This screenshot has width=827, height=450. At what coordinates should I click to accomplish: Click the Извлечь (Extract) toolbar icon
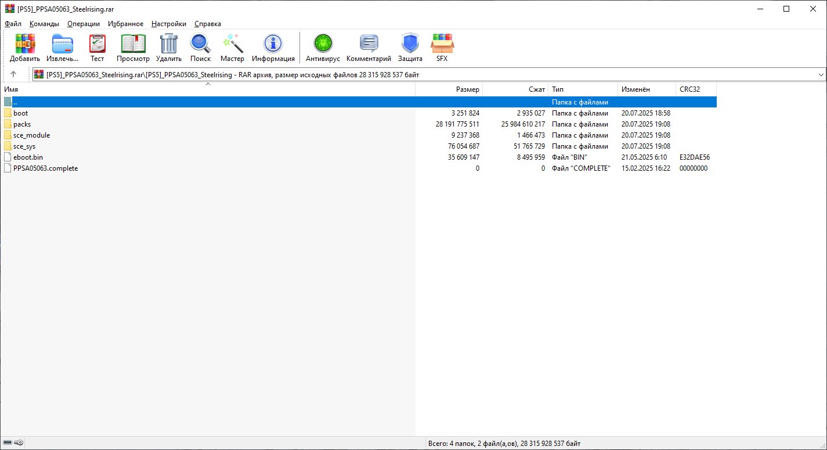63,44
